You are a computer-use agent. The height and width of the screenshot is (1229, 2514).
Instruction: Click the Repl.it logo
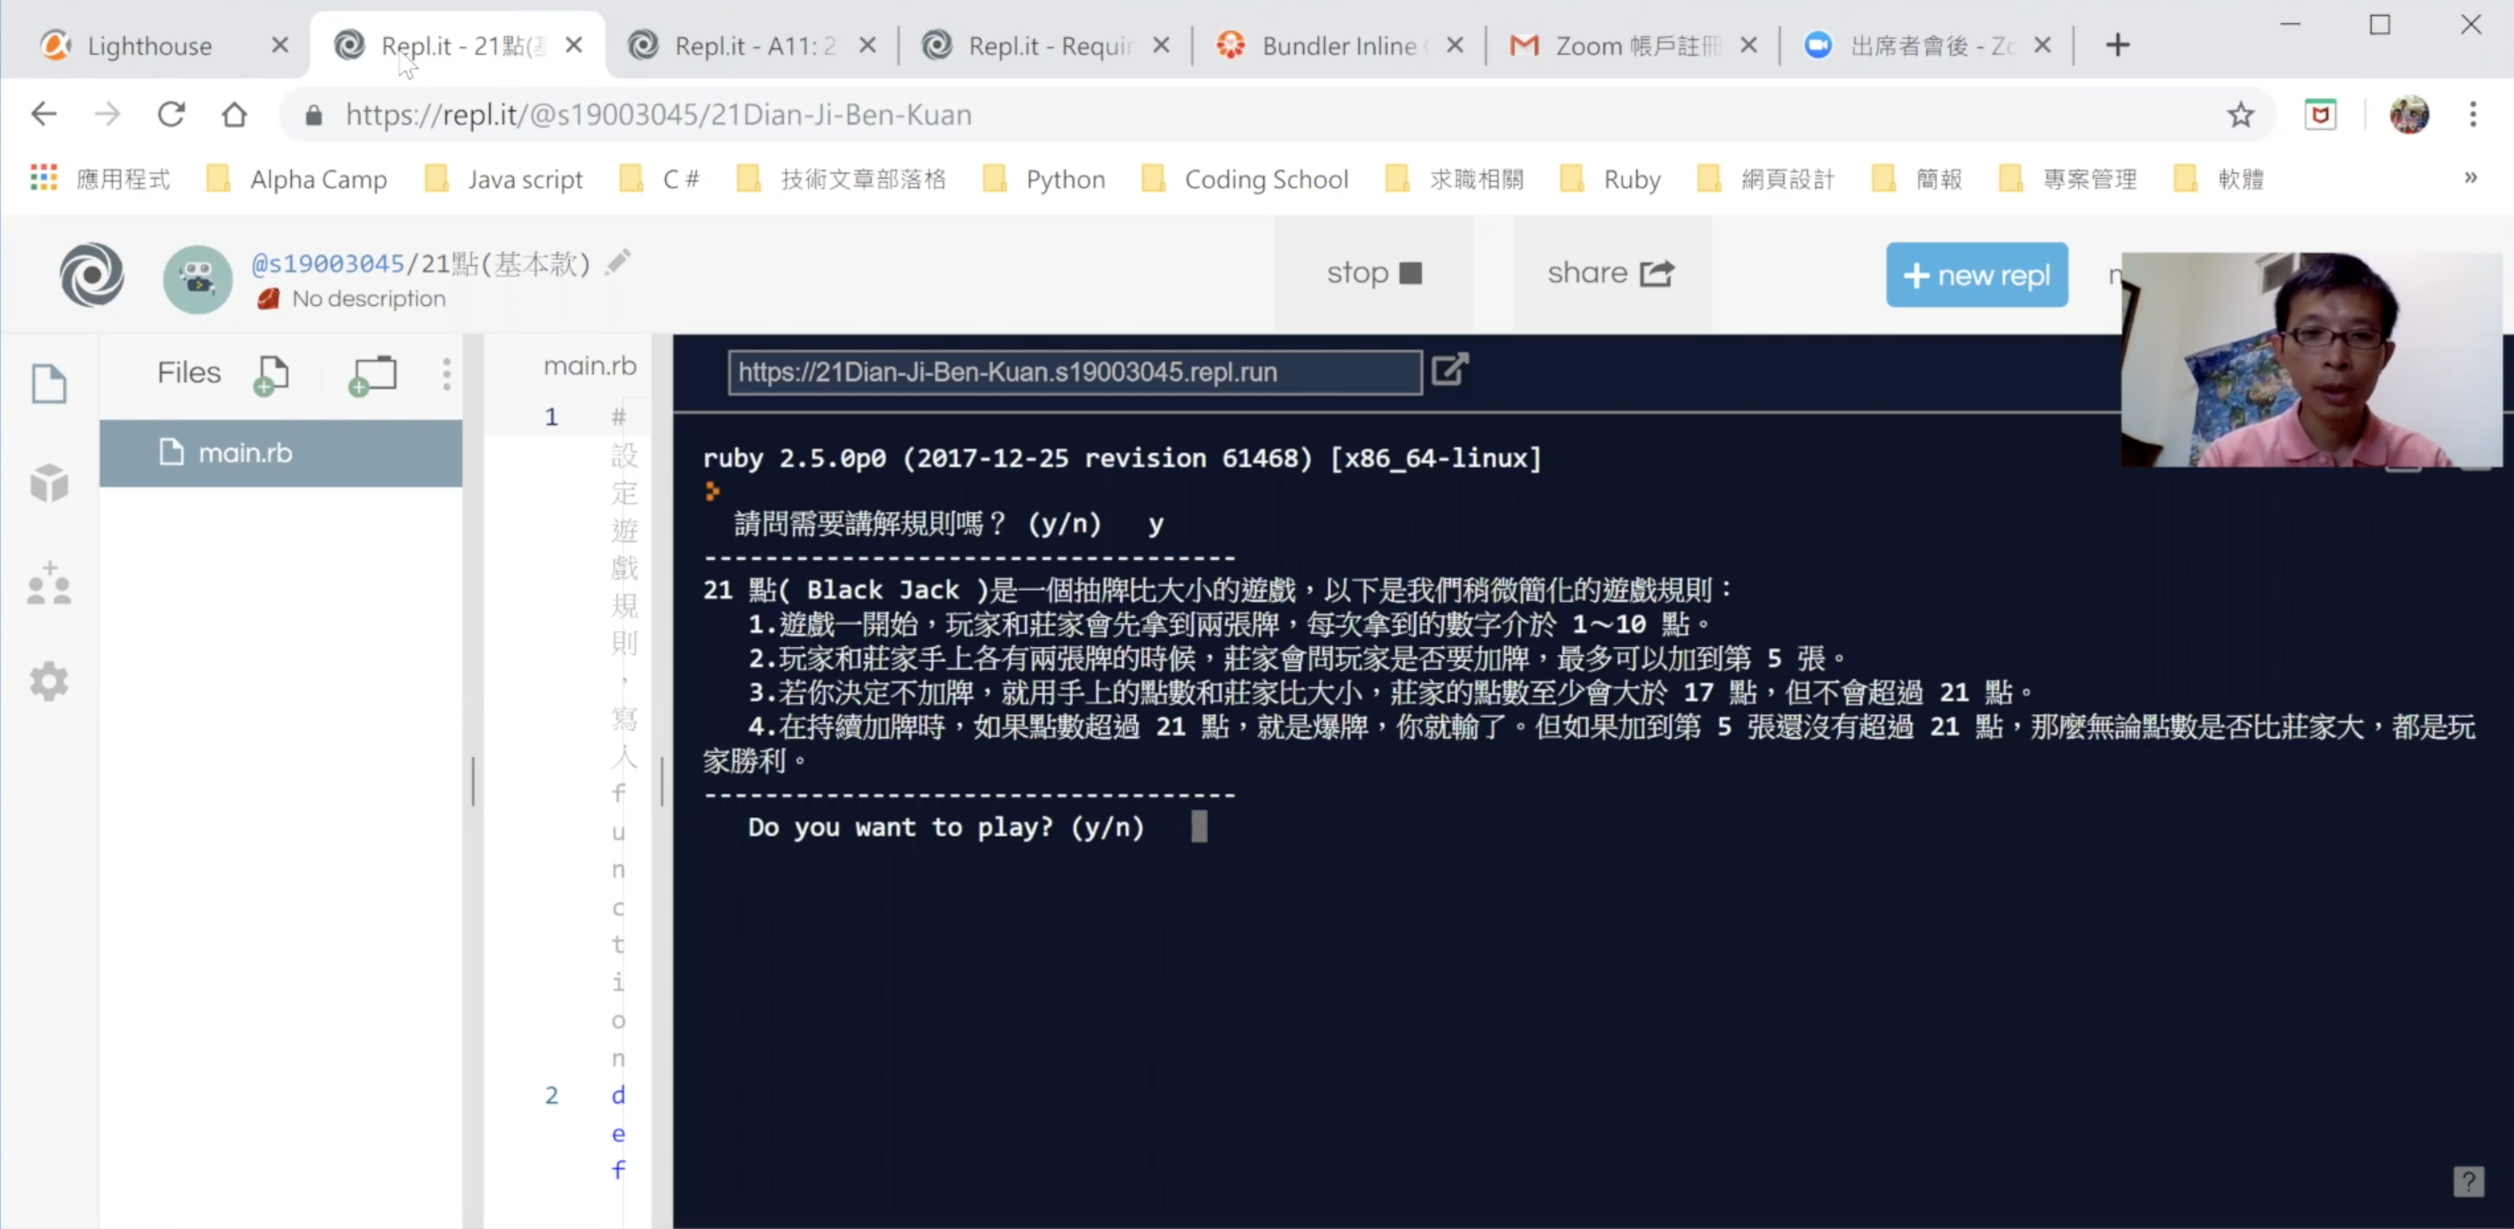point(92,275)
